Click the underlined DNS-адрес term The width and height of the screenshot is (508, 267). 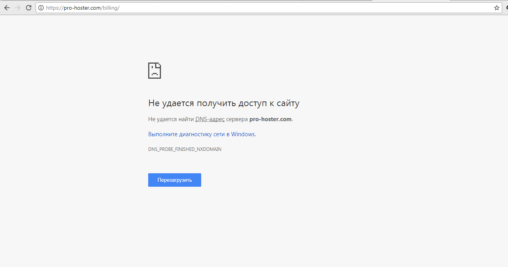[210, 119]
